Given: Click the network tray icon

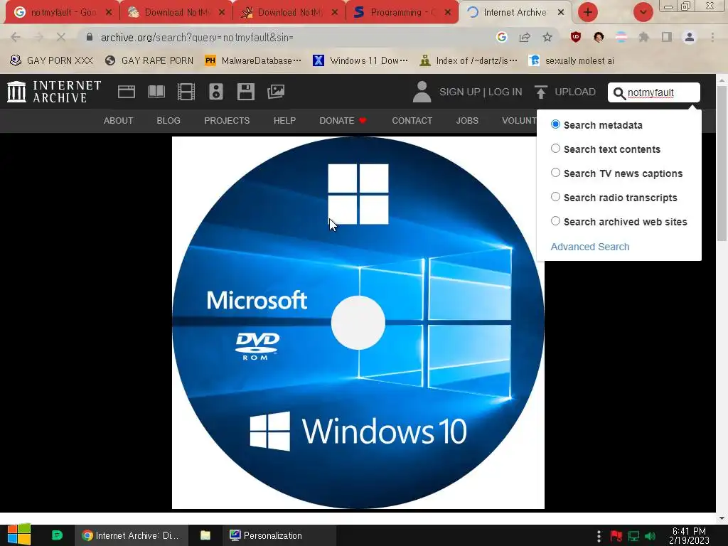Looking at the screenshot, I should coord(633,536).
